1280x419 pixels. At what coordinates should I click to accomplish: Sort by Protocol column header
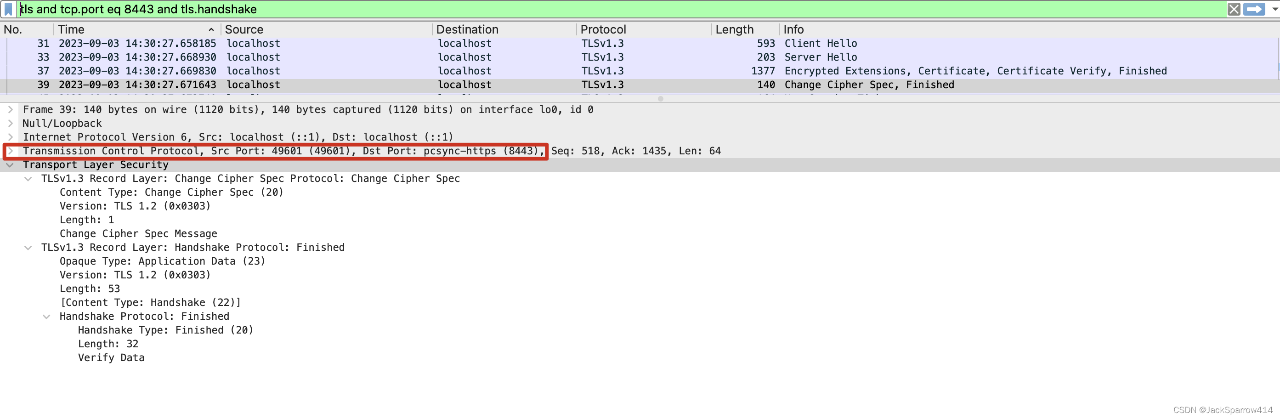644,29
